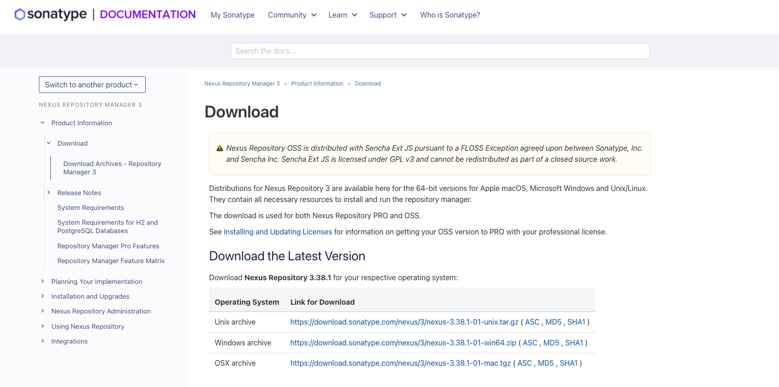Open Nexus Repository Administration item
The image size is (779, 387).
click(x=101, y=311)
